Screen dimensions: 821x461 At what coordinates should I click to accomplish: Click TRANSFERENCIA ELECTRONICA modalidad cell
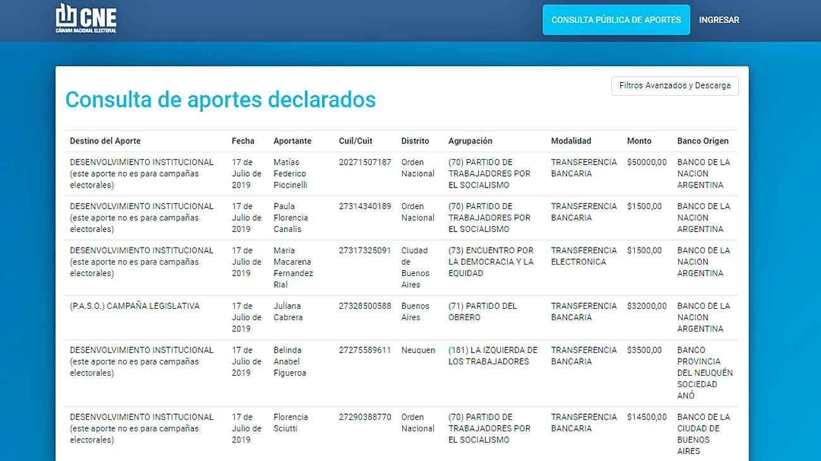[x=584, y=256]
